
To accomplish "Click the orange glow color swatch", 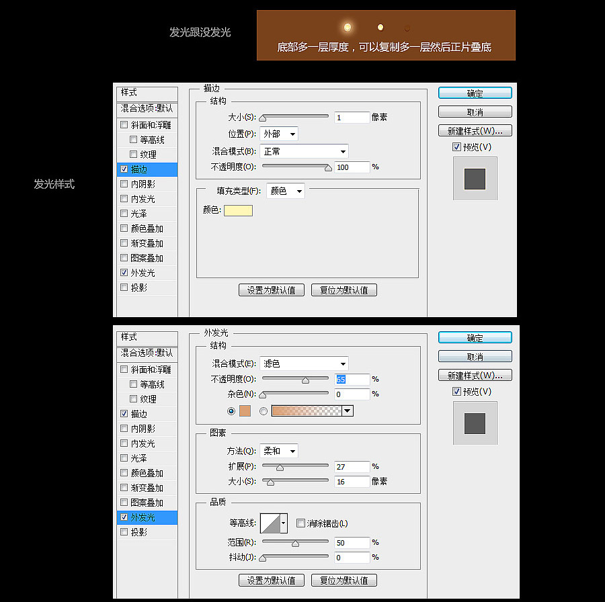I will pos(245,411).
